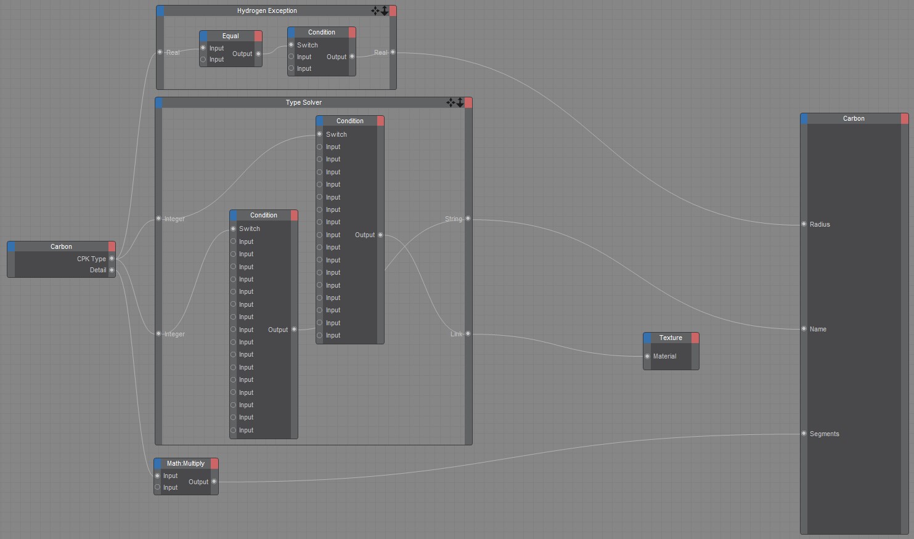Click the Material port on Texture node
Screen dimensions: 914x539
647,356
